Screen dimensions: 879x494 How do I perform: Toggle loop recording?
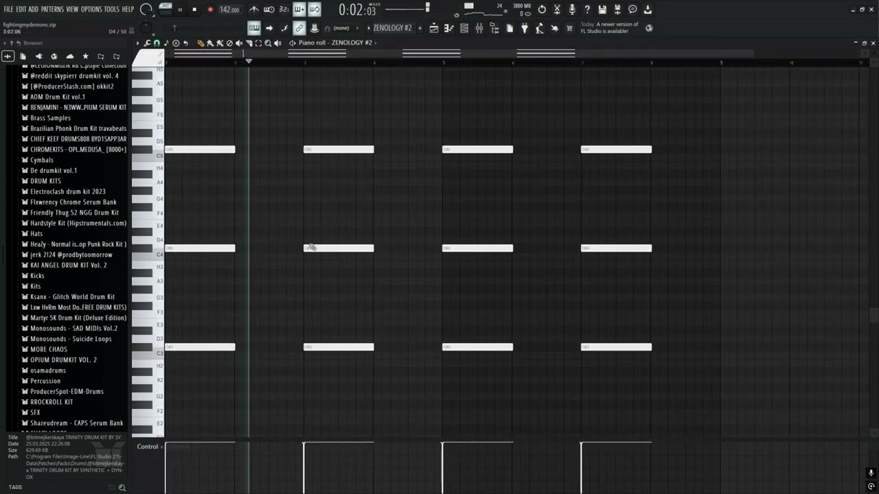315,10
